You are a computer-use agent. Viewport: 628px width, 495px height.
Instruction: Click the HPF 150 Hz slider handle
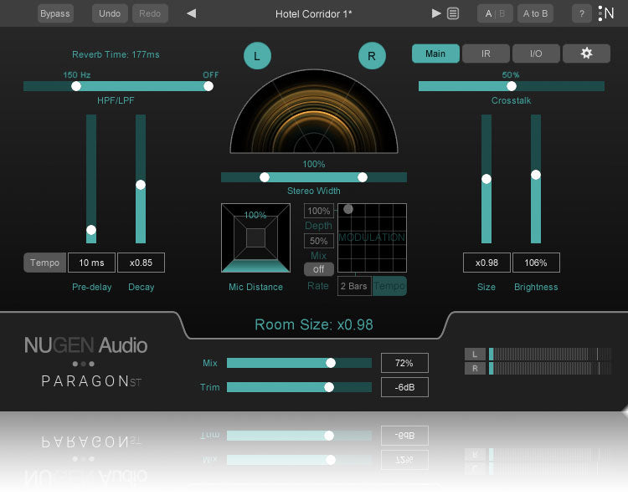pos(76,86)
